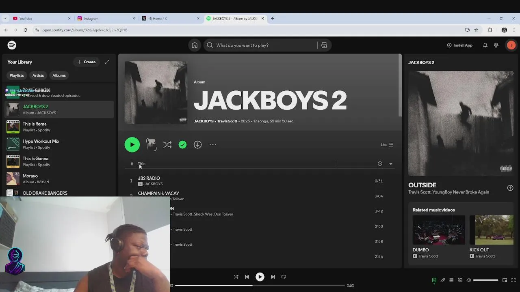The width and height of the screenshot is (520, 292).
Task: Open the Spotify logo home link
Action: pos(12,45)
